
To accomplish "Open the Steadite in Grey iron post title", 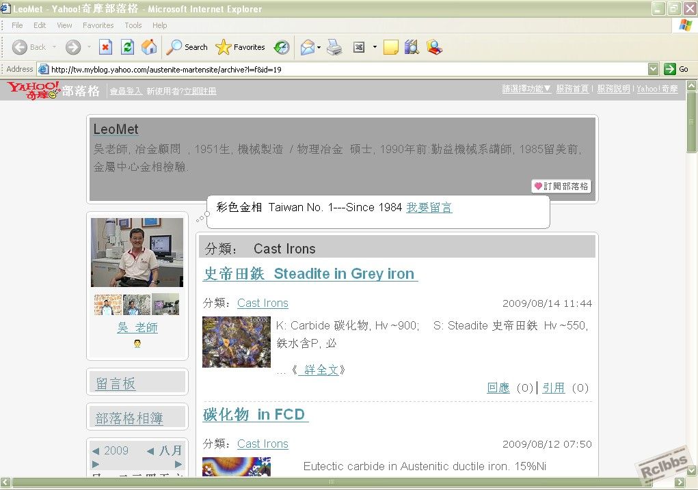I will [310, 273].
